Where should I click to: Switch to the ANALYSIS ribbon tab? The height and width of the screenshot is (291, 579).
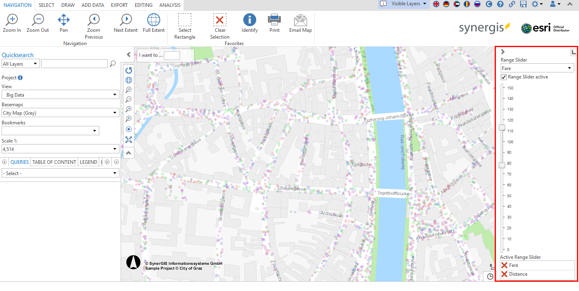pos(169,5)
